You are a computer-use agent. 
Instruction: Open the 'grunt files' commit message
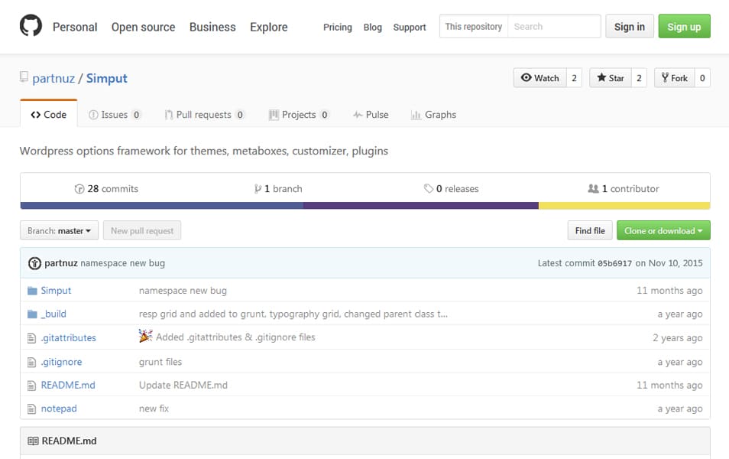pyautogui.click(x=160, y=362)
